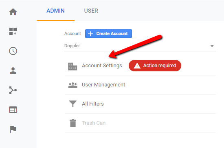
Task: Open the Conversions flag icon
Action: point(13,129)
